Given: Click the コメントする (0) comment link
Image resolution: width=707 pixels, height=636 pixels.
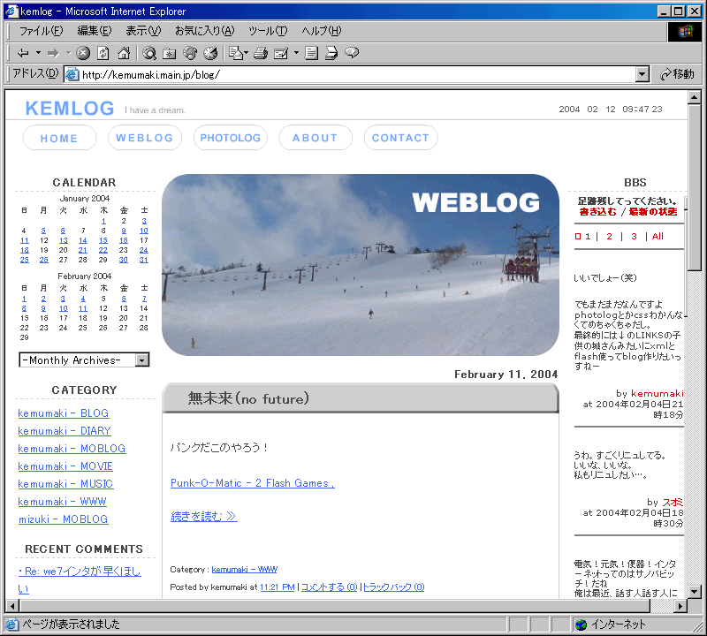Looking at the screenshot, I should click(x=329, y=587).
